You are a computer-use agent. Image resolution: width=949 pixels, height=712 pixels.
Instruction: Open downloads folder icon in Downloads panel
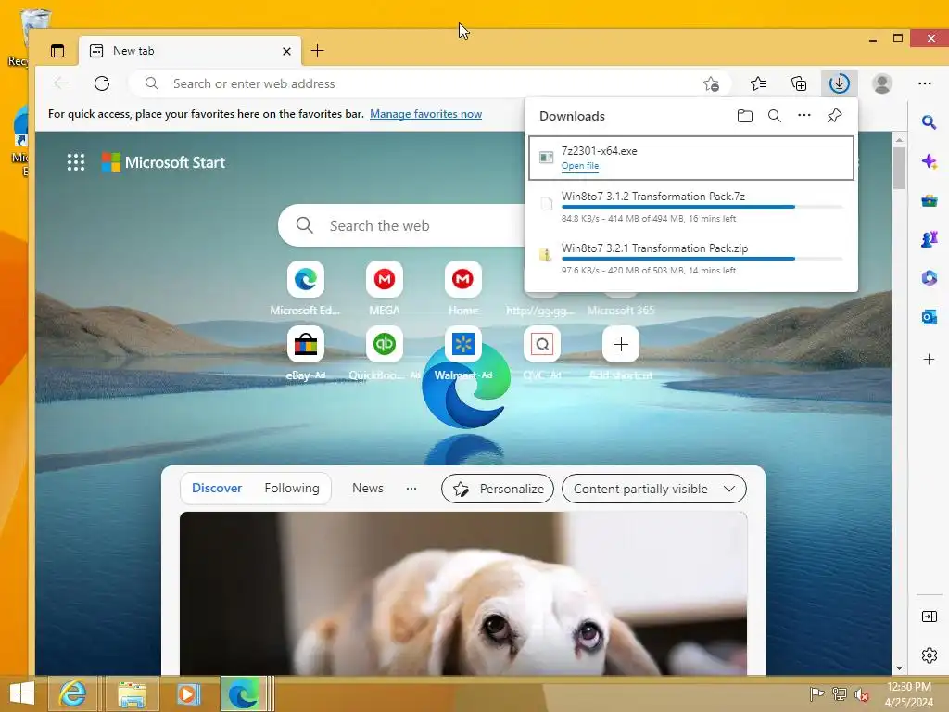(744, 116)
